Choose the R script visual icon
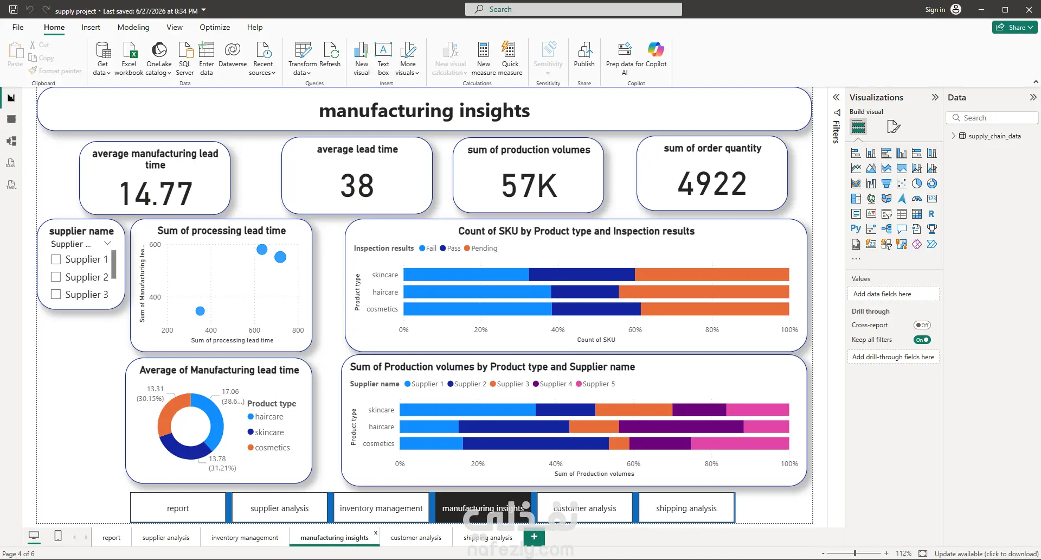Viewport: 1041px width, 560px height. pyautogui.click(x=931, y=214)
